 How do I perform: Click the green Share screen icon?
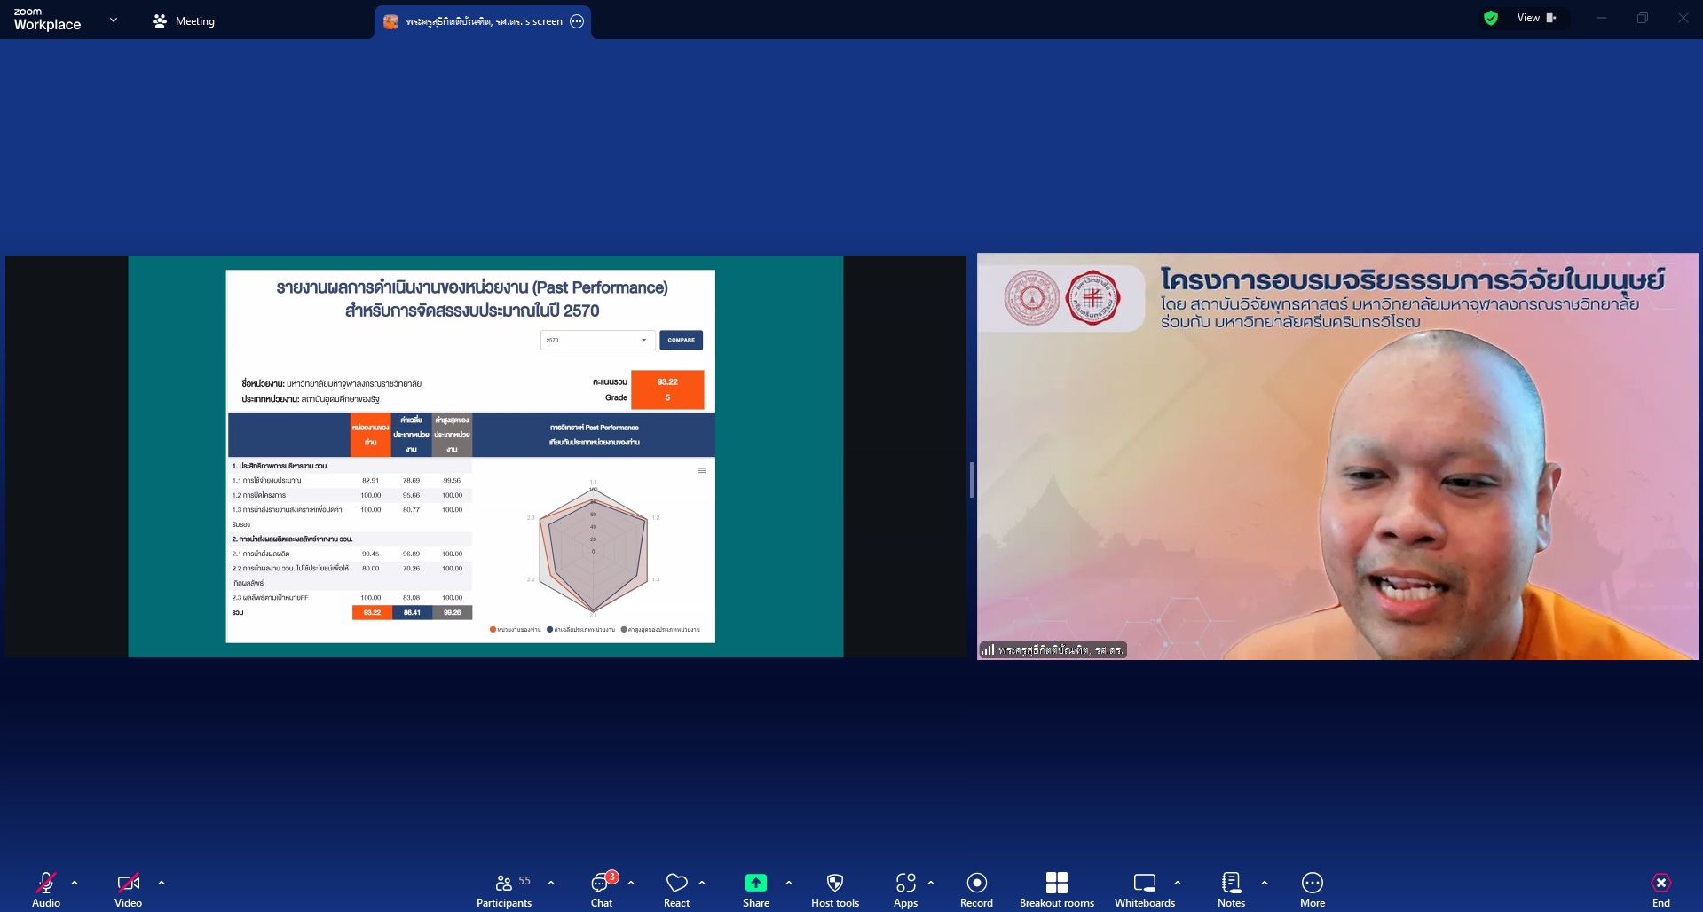(755, 883)
